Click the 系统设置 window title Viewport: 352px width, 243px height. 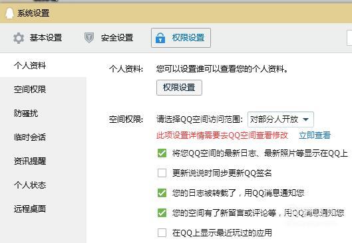click(x=33, y=13)
